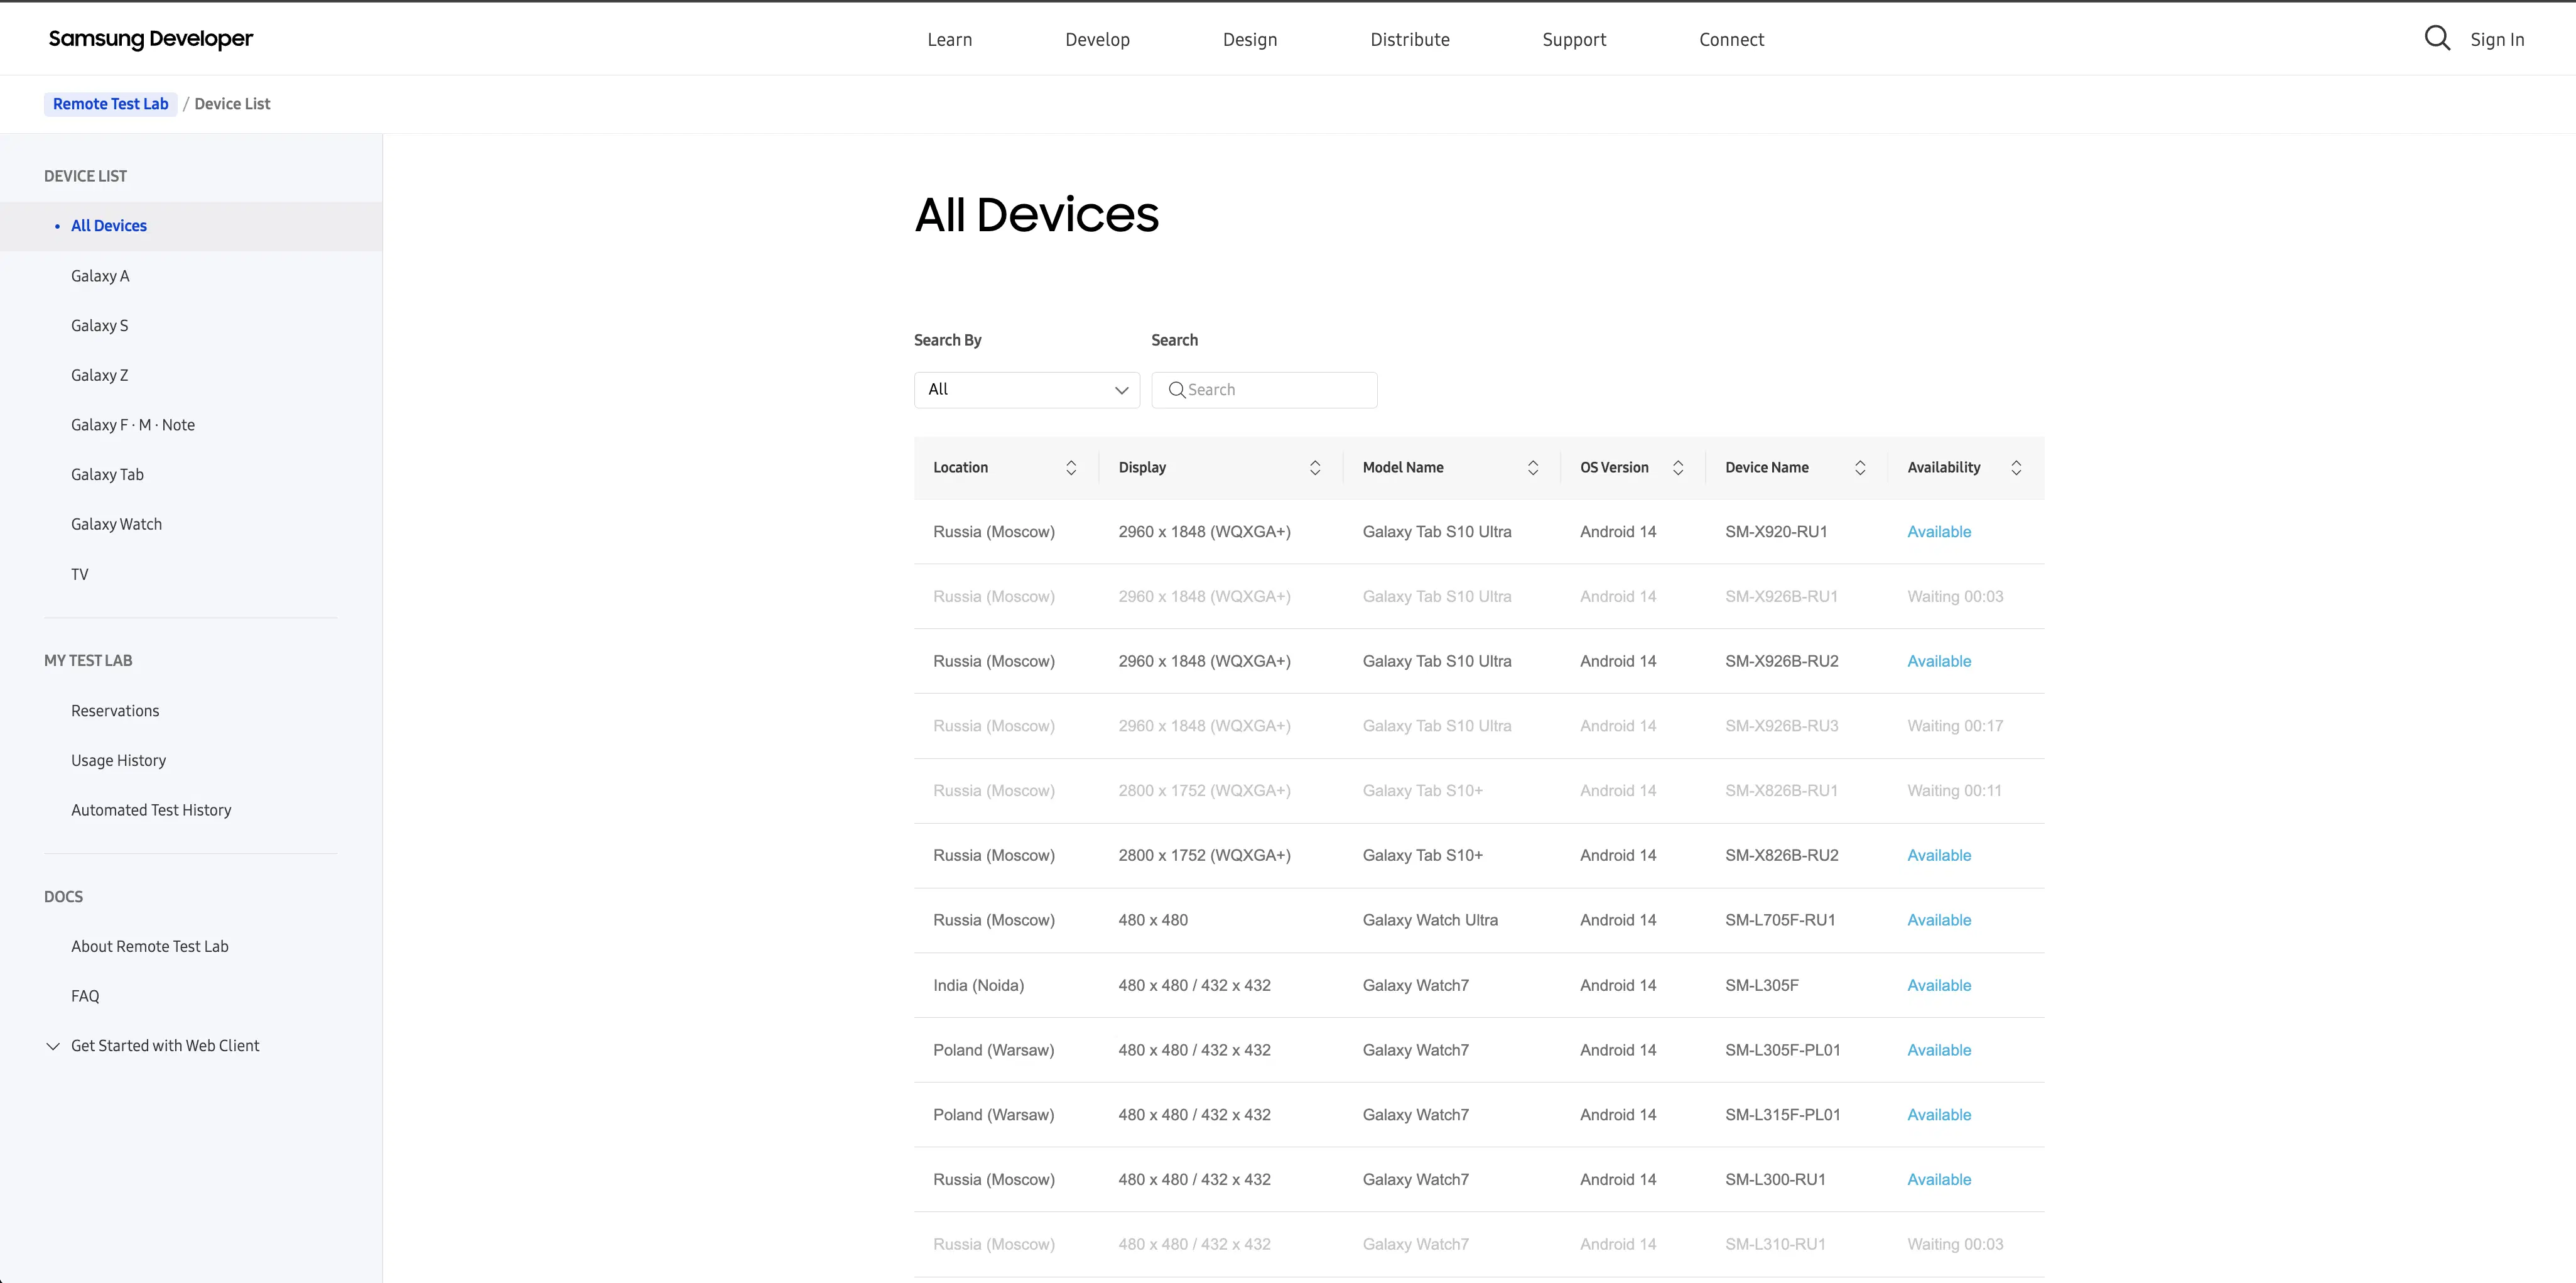This screenshot has width=2576, height=1283.
Task: Click Available for SM-L315F-PL01
Action: click(x=1938, y=1114)
